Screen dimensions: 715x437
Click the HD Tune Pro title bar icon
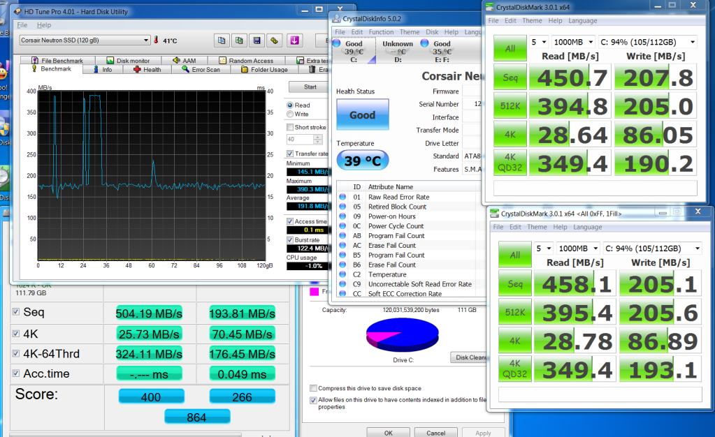point(17,11)
